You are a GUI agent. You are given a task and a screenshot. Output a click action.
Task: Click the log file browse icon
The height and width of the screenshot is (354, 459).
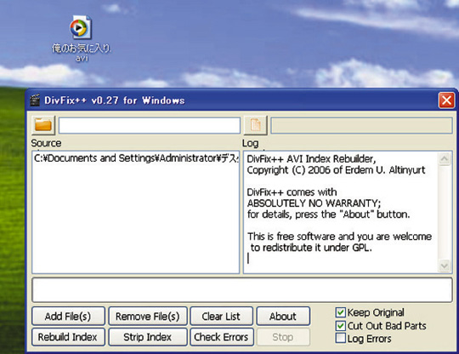point(256,125)
